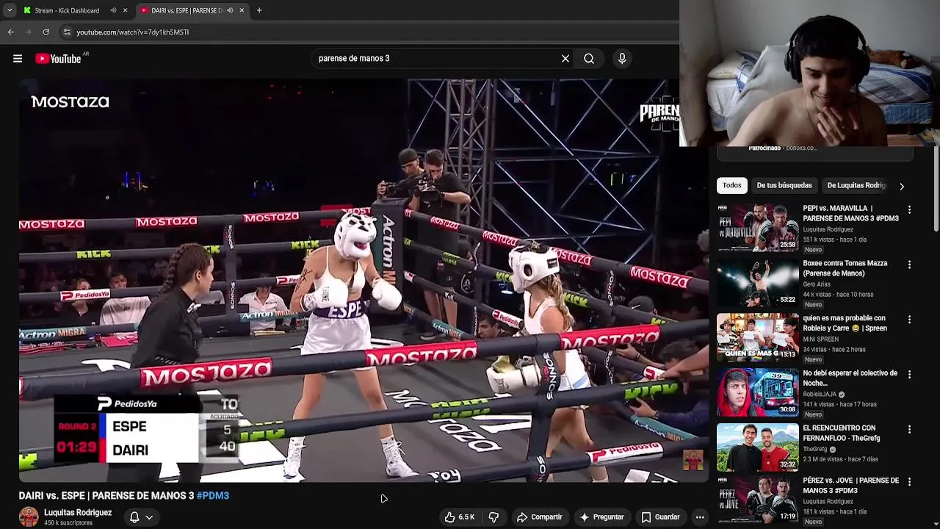
Task: Click the Preguntar ask button
Action: point(601,517)
